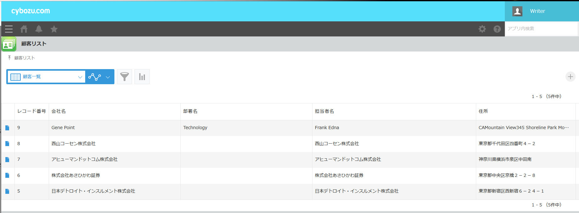Open record details icon for 日本デトロイト・インスルメント株式会社

point(7,191)
